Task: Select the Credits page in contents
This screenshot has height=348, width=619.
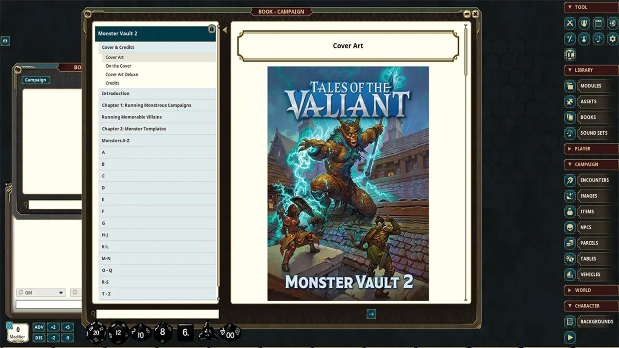Action: [112, 83]
